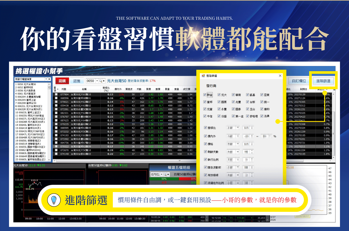
Task: Open the 有發行權證清單 dropdown
Action: 46,79
